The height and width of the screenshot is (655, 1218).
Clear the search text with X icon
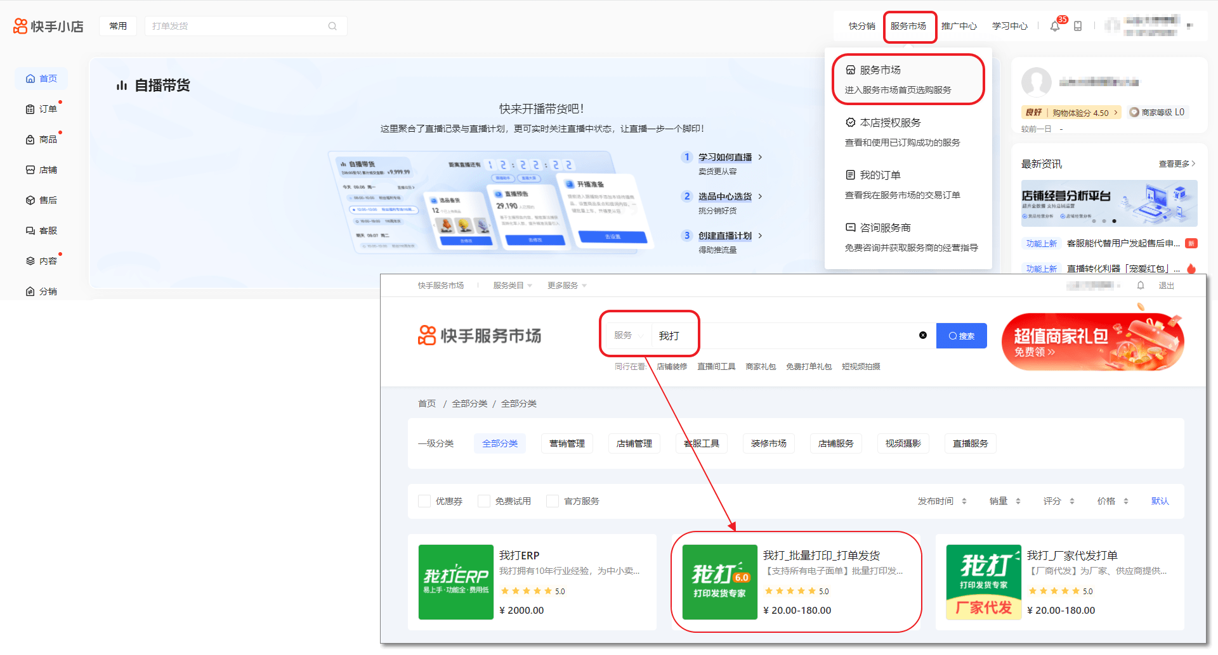point(923,335)
